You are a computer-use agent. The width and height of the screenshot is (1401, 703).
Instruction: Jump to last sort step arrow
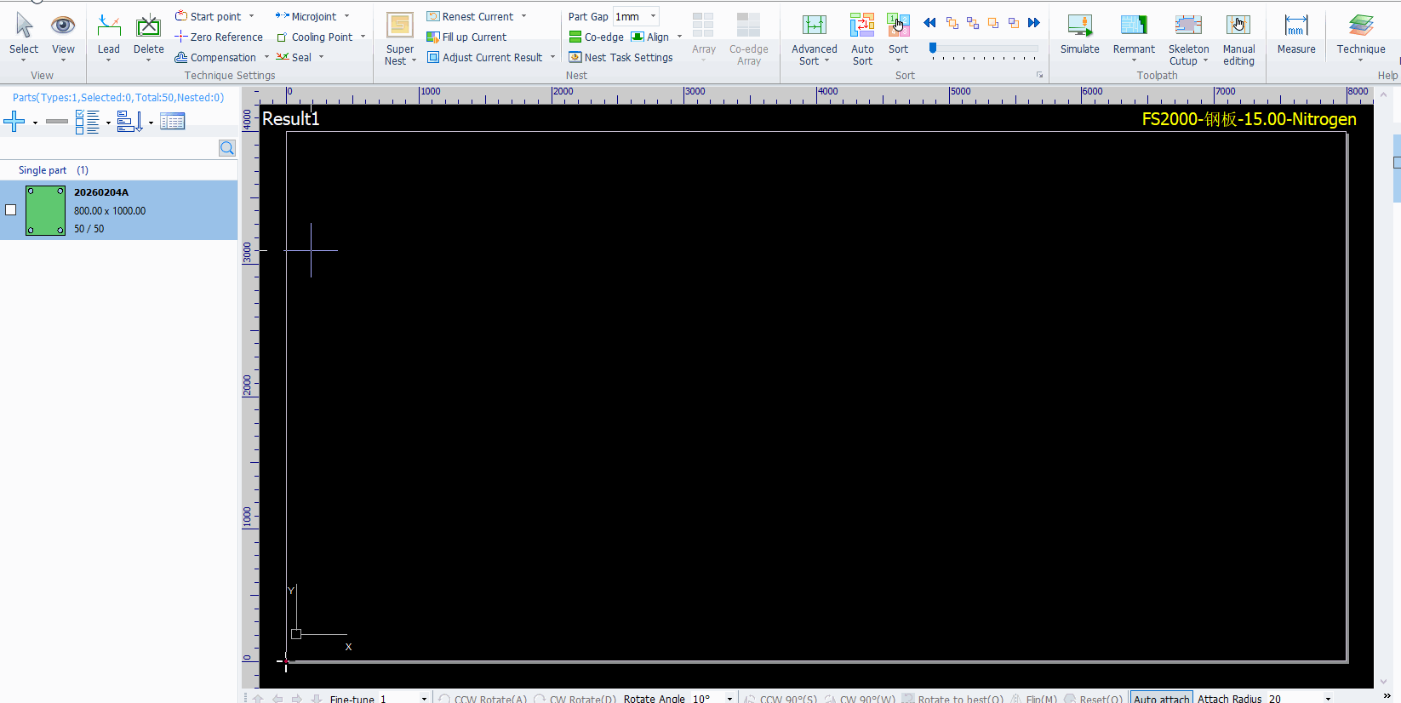tap(1034, 23)
